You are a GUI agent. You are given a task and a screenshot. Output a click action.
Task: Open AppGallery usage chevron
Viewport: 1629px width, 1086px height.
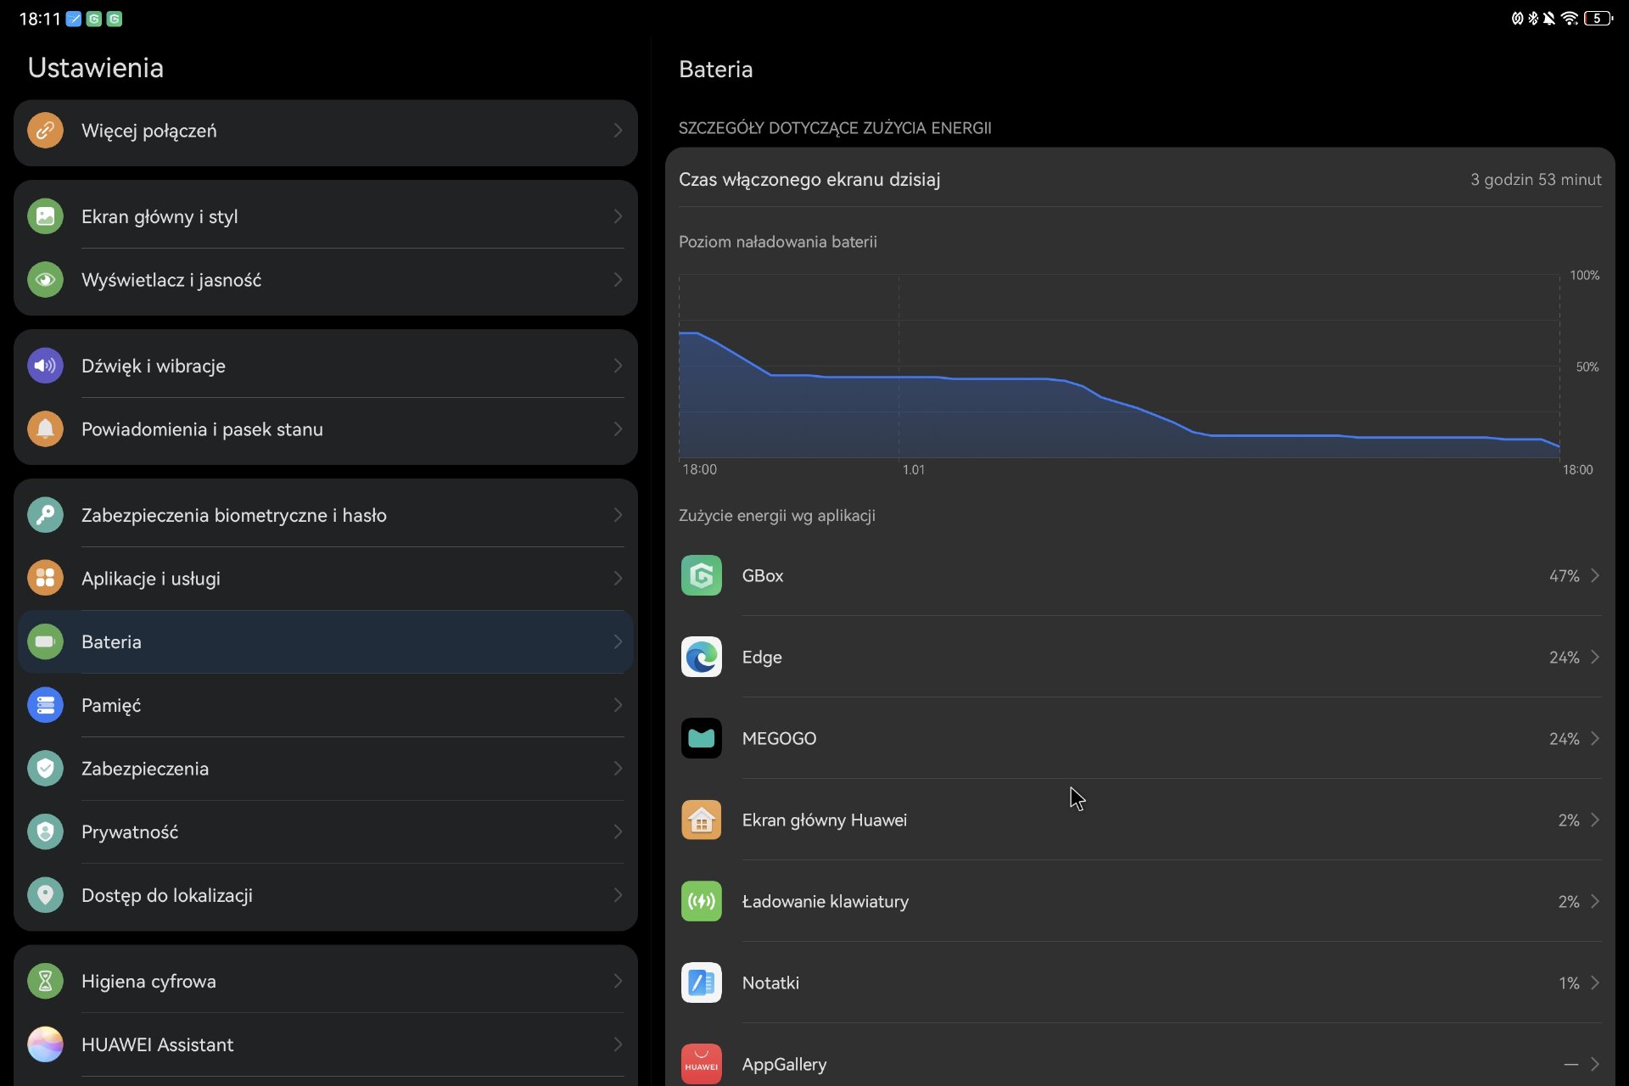1595,1064
